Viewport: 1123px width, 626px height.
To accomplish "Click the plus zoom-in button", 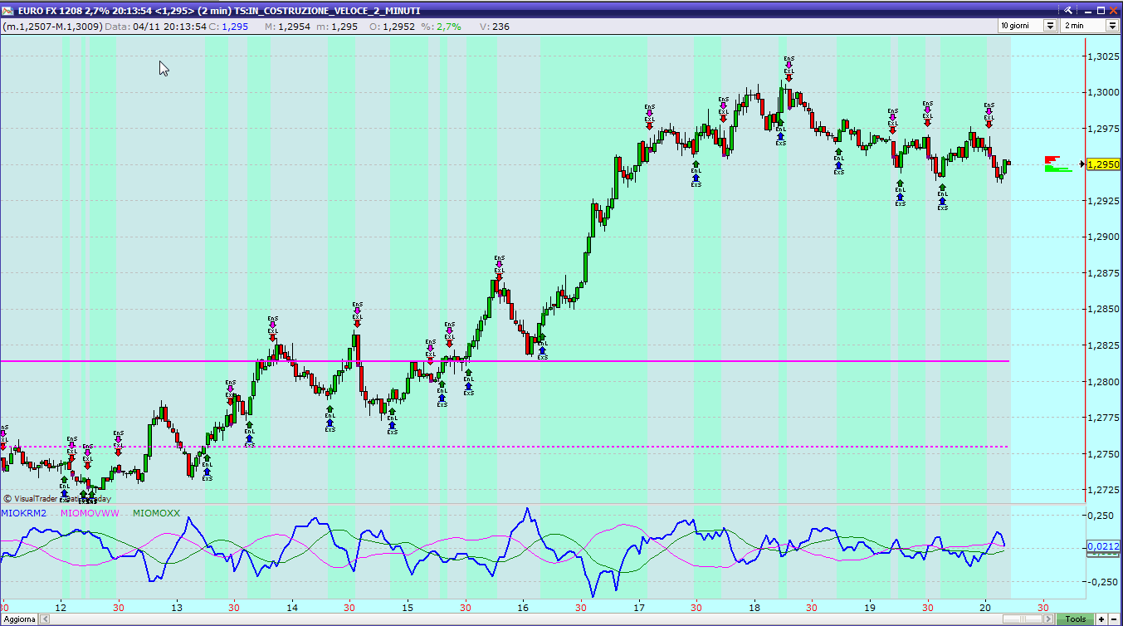I will pyautogui.click(x=1101, y=619).
